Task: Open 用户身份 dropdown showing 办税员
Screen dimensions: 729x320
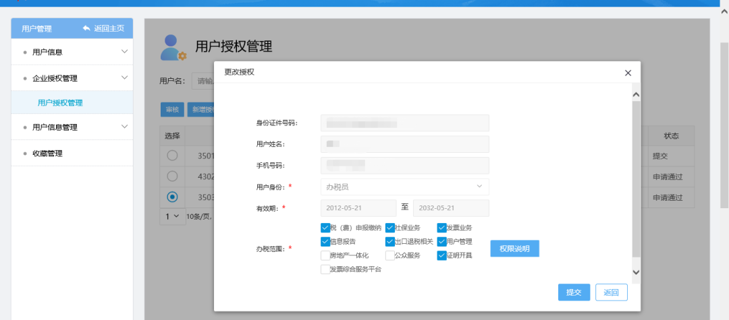Action: tap(404, 187)
